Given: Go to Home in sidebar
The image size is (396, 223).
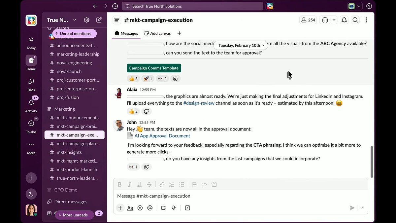Looking at the screenshot, I should [31, 63].
